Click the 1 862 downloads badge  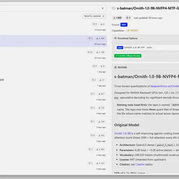point(100,149)
